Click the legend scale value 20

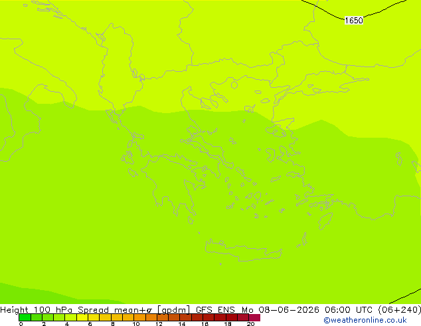point(250,324)
